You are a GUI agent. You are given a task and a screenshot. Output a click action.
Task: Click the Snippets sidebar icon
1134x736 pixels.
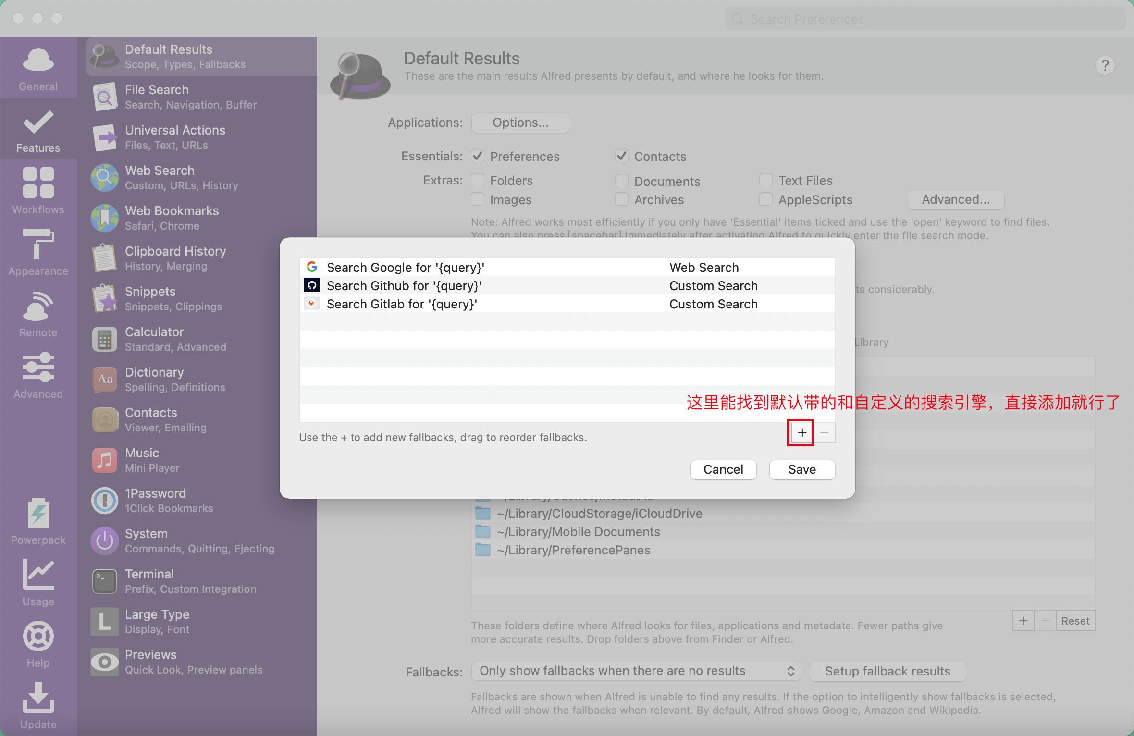pyautogui.click(x=105, y=299)
